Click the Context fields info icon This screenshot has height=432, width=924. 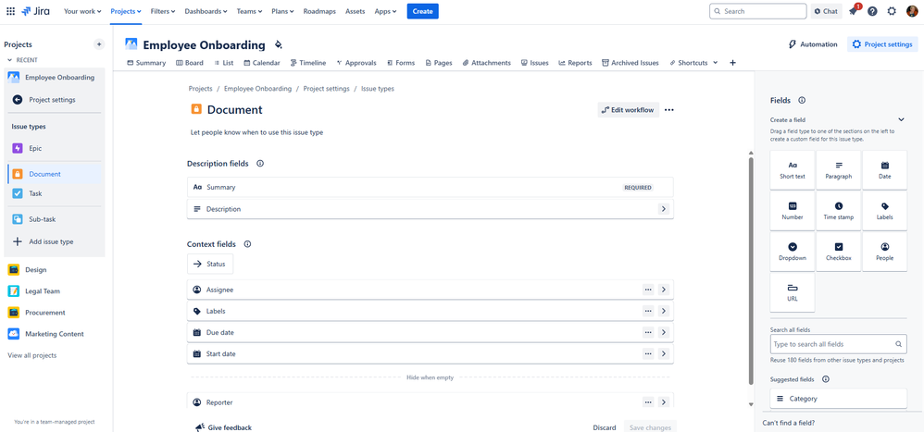pos(247,243)
